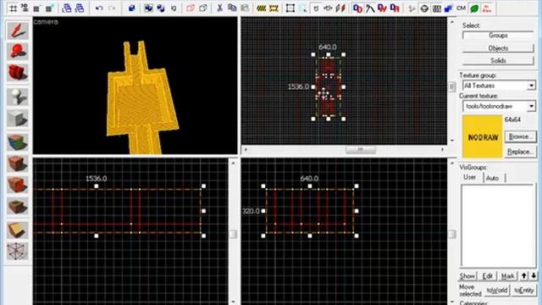
Task: Click top view horizontal scrollbar thumb
Action: tap(361, 149)
